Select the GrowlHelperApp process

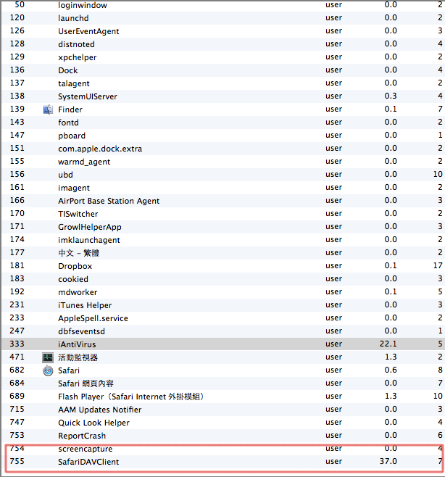pos(90,227)
